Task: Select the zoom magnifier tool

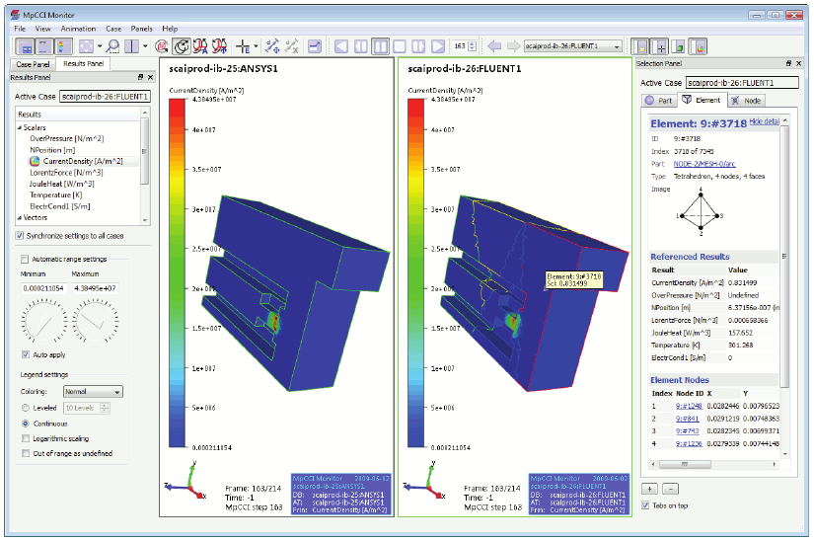Action: (x=112, y=46)
